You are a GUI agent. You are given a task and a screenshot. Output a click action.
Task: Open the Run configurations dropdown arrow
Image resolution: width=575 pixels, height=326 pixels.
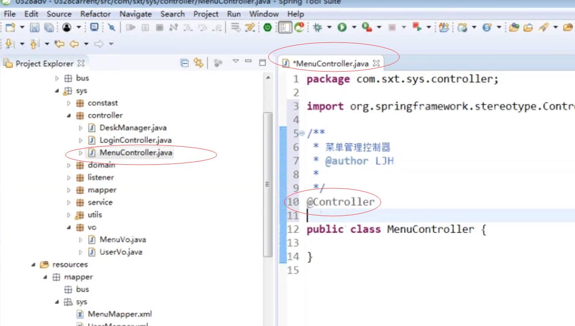[354, 27]
